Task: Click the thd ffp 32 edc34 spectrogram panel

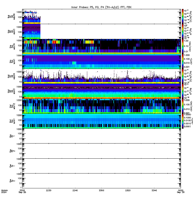Action: (101, 76)
